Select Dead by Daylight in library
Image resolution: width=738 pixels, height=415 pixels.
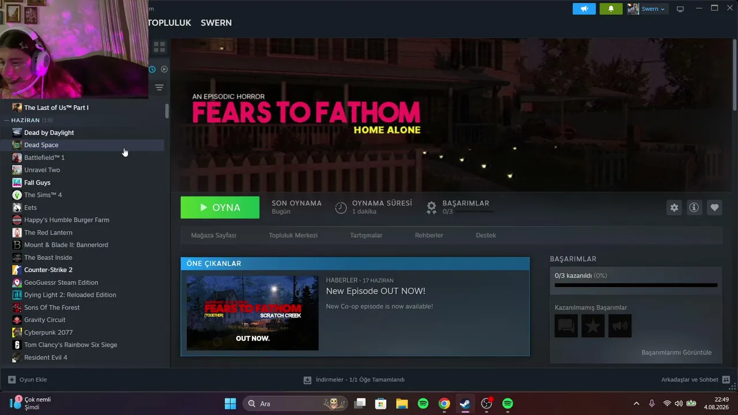point(49,133)
